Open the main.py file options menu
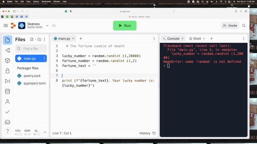Viewport: 257px width, 144px height. click(44, 58)
